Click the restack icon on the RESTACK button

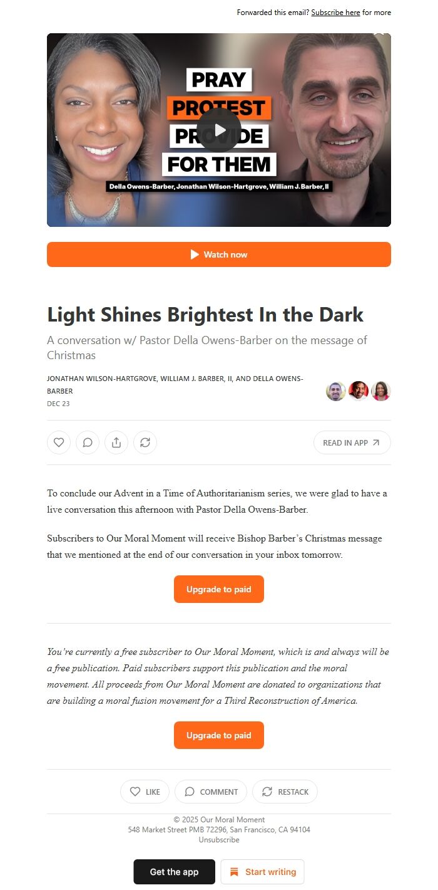[267, 792]
